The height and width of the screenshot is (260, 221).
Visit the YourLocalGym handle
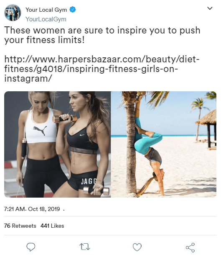point(46,19)
